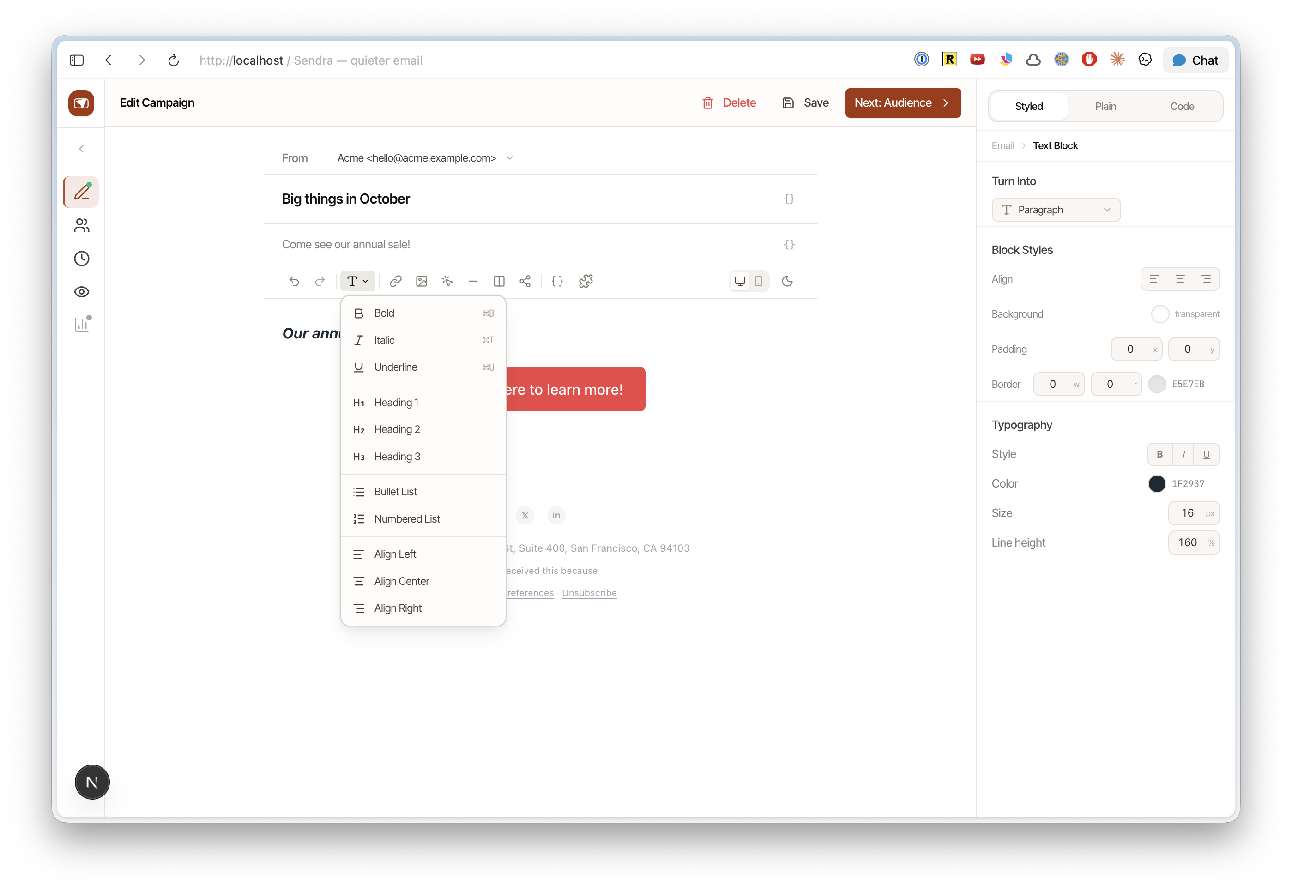Open the Turn Into Paragraph dropdown
1292x891 pixels.
coord(1056,210)
